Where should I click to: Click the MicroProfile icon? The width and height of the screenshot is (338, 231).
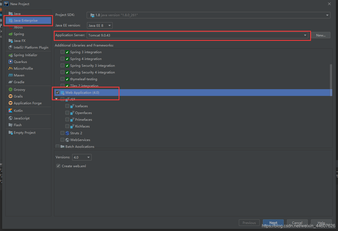(x=11, y=69)
